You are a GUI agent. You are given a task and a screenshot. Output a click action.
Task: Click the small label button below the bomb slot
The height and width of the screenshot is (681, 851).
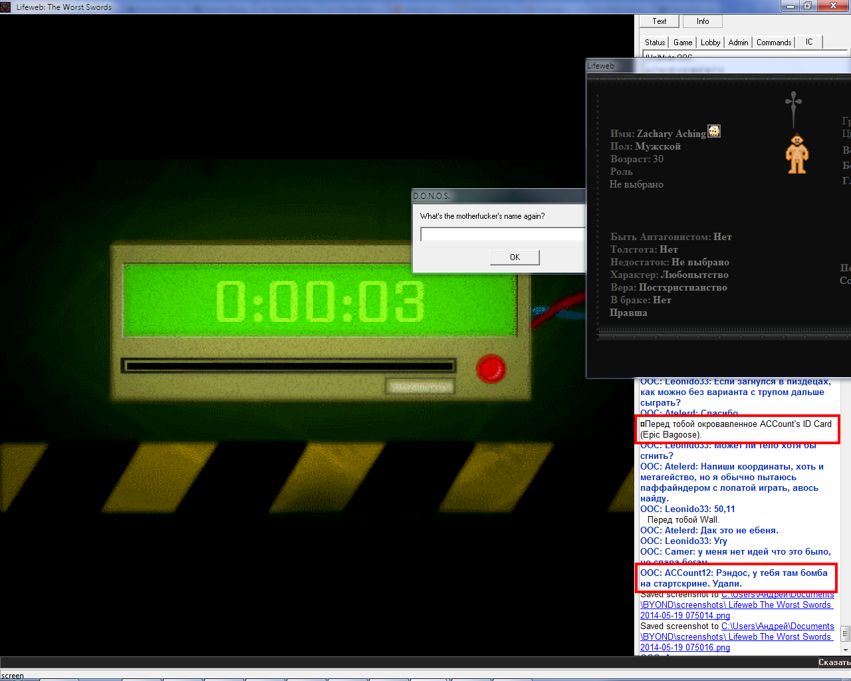coord(420,386)
